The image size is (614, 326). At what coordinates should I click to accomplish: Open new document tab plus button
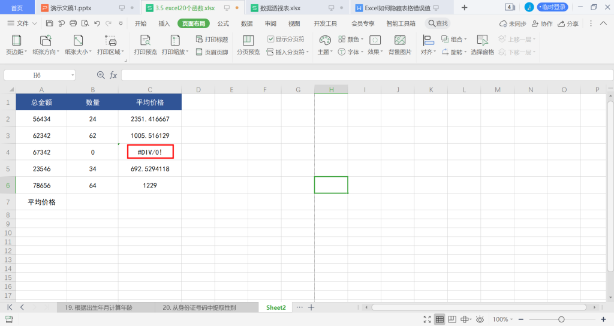pos(465,7)
